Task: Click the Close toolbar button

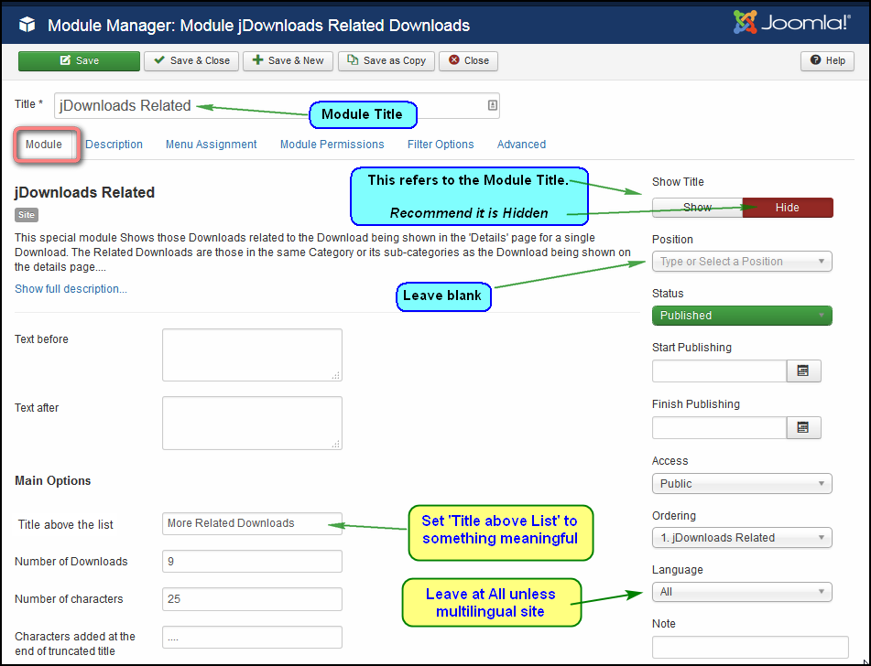Action: click(468, 61)
